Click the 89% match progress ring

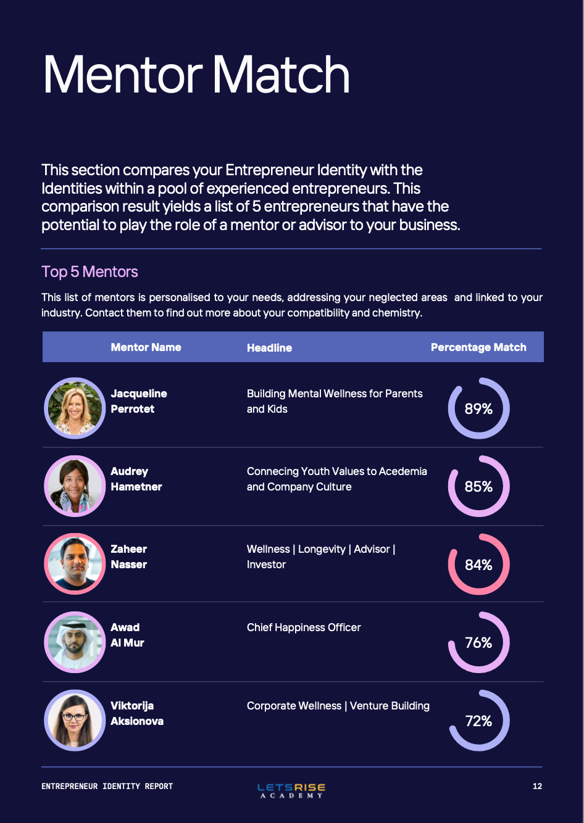(478, 408)
